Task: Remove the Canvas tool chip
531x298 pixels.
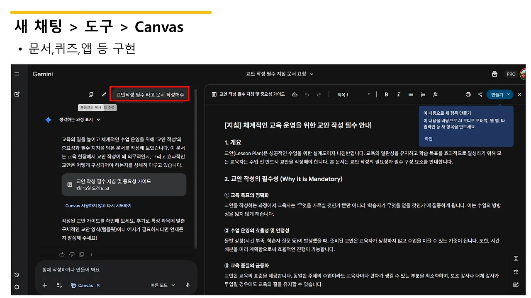Action: tap(98, 285)
